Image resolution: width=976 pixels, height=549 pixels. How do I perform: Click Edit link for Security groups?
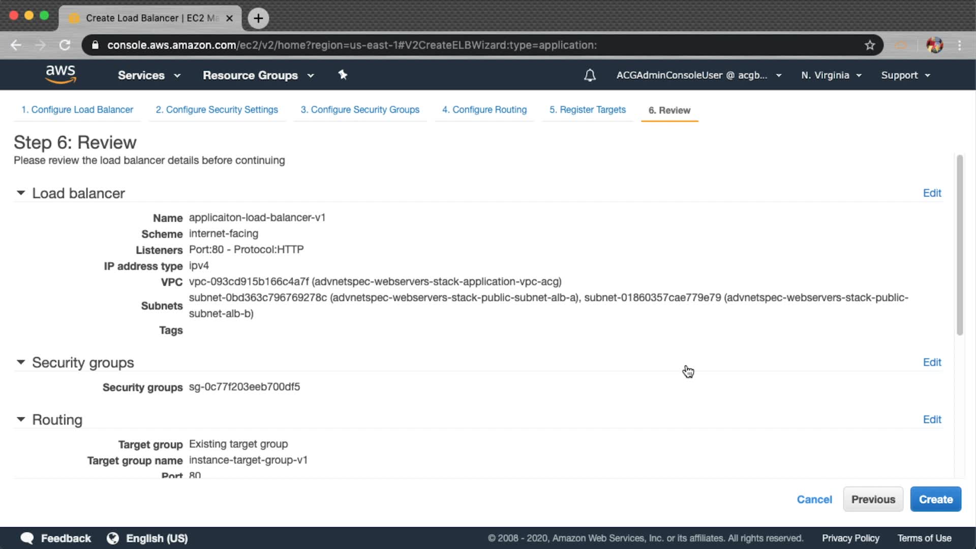[932, 362]
